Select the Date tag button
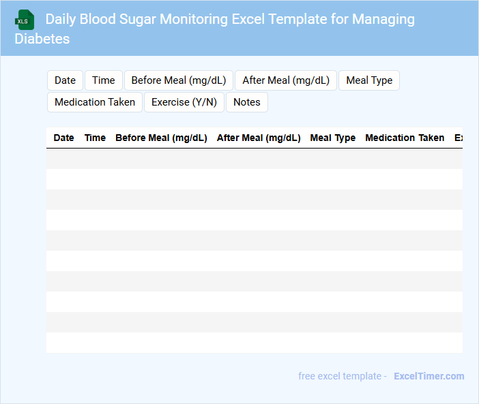Image resolution: width=479 pixels, height=404 pixels. point(65,80)
